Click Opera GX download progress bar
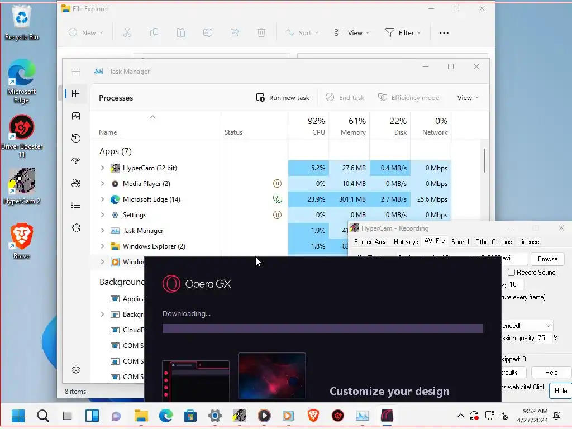 click(x=323, y=328)
